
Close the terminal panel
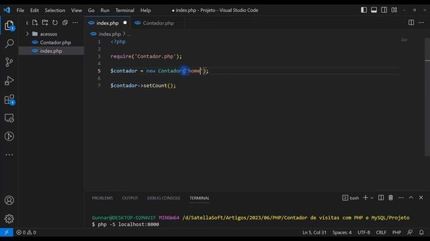421,197
